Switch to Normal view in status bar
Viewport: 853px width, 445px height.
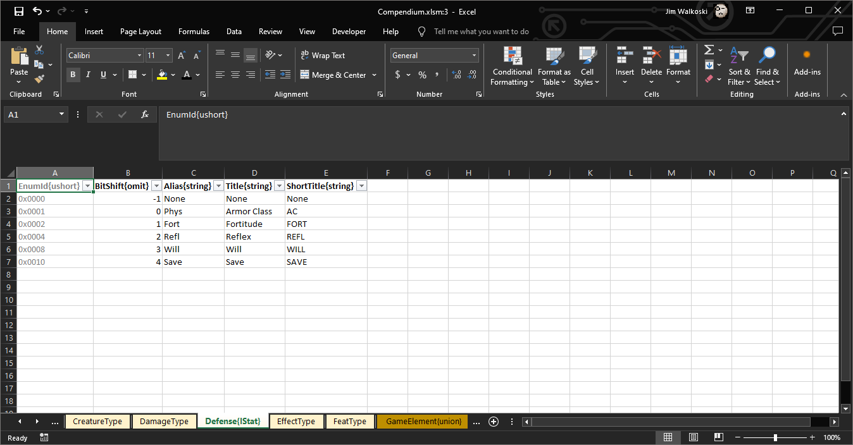pos(668,437)
